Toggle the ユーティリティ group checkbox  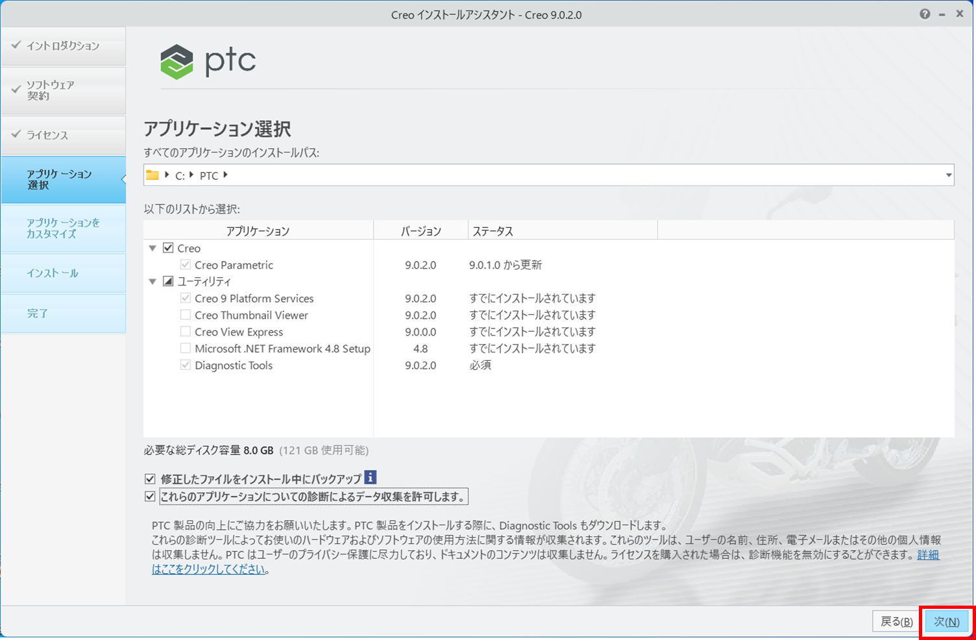click(168, 282)
